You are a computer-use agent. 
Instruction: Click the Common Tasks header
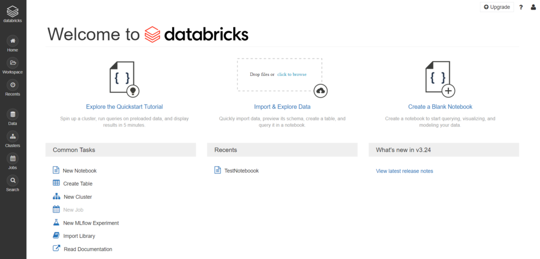pyautogui.click(x=121, y=150)
